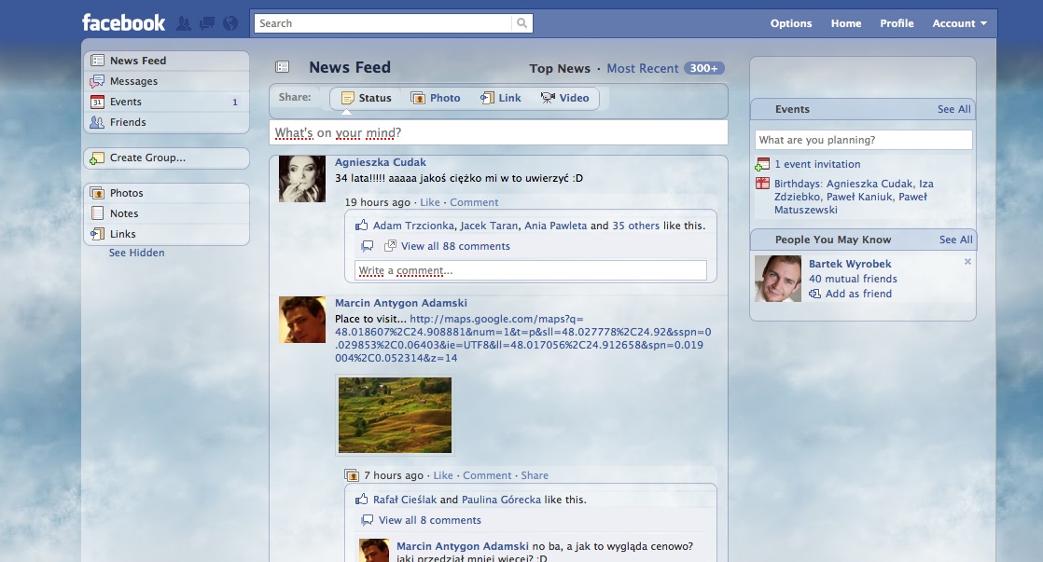Click See All in Events panel

pyautogui.click(x=953, y=109)
